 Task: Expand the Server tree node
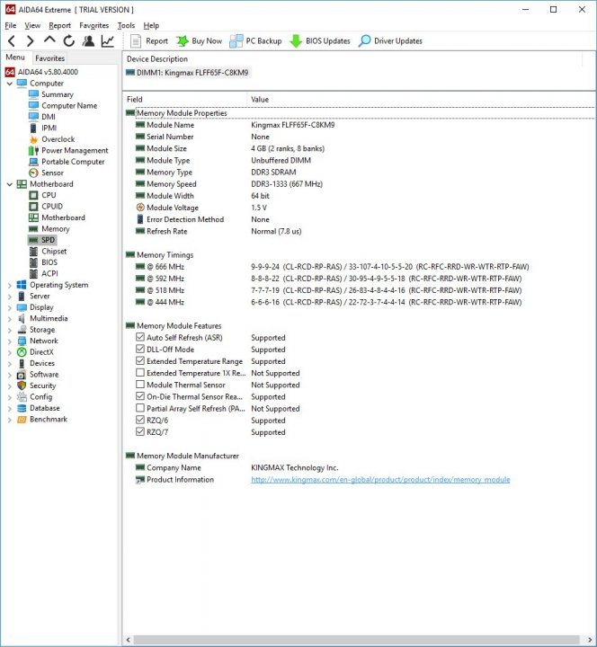click(10, 297)
